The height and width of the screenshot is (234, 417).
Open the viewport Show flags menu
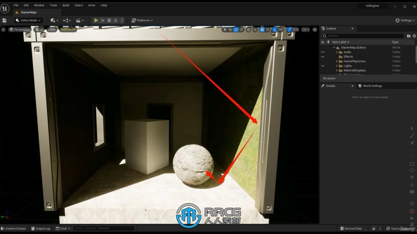[52, 30]
